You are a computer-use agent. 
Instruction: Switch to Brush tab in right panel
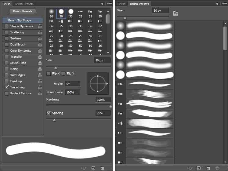point(121,4)
